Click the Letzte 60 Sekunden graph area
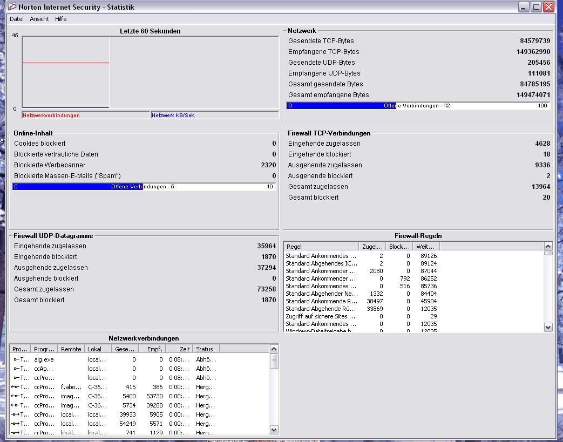This screenshot has height=442, width=563. tap(150, 72)
